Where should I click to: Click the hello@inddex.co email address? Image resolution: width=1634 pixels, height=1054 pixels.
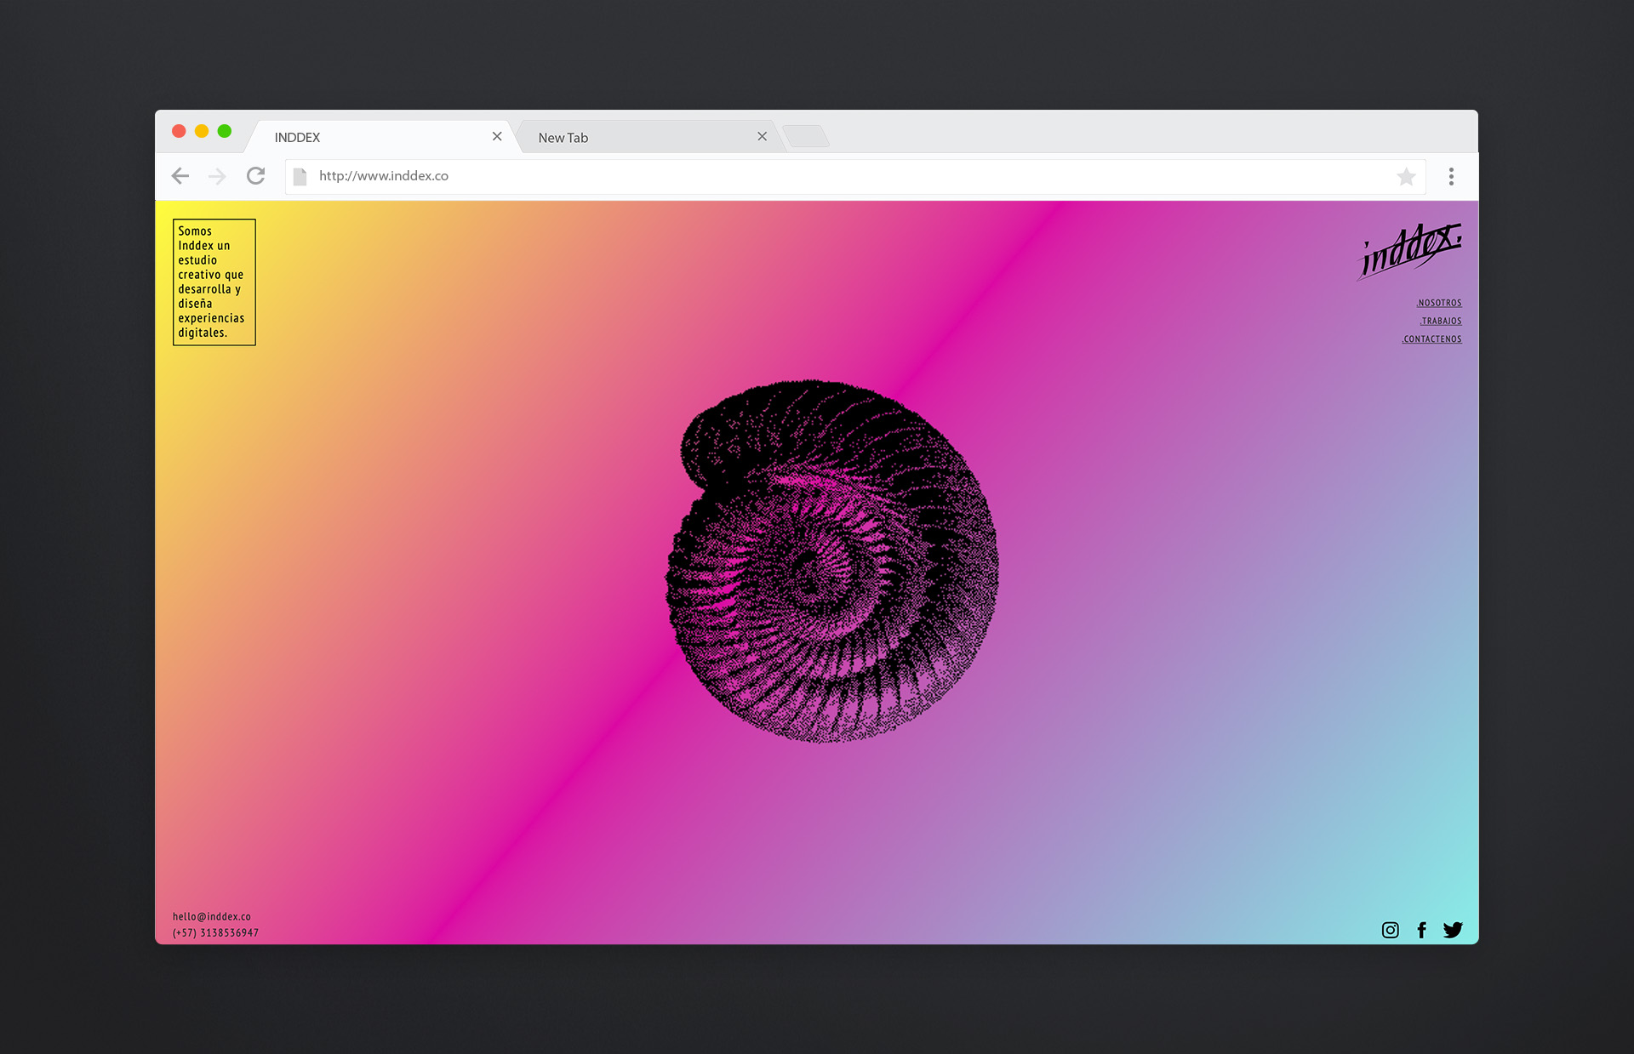212,916
